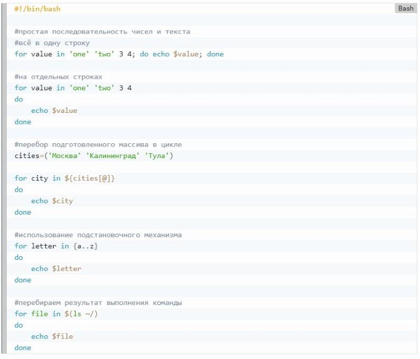This screenshot has width=420, height=359.
Task: Click the 'echo $letter' line
Action: pos(56,269)
